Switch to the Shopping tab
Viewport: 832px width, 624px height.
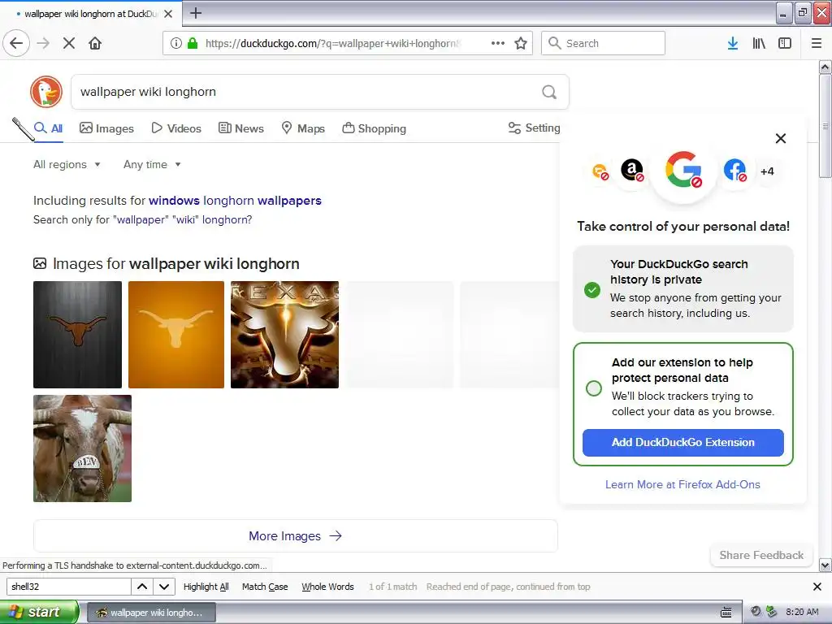[x=374, y=128]
